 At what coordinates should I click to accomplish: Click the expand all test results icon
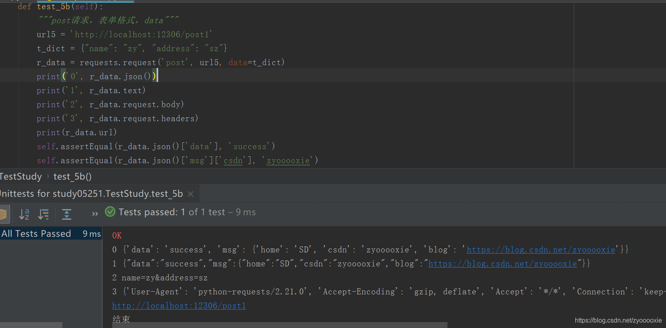[67, 214]
